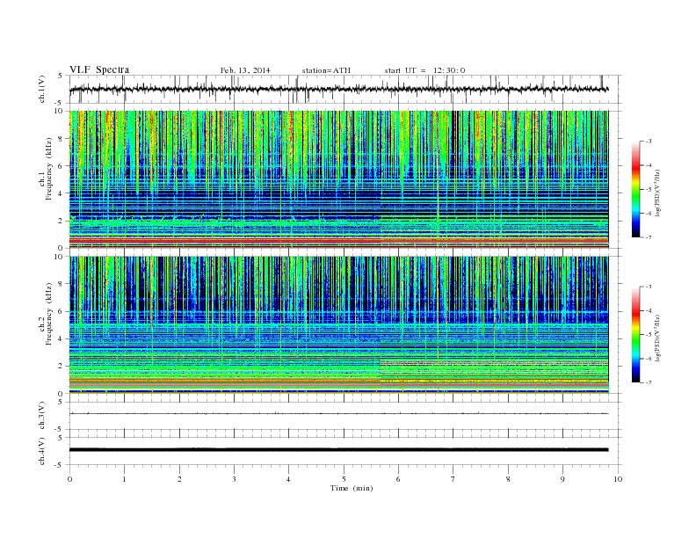696x538 pixels.
Task: Click the ch.4 thick black waveform trace
Action: pos(338,450)
